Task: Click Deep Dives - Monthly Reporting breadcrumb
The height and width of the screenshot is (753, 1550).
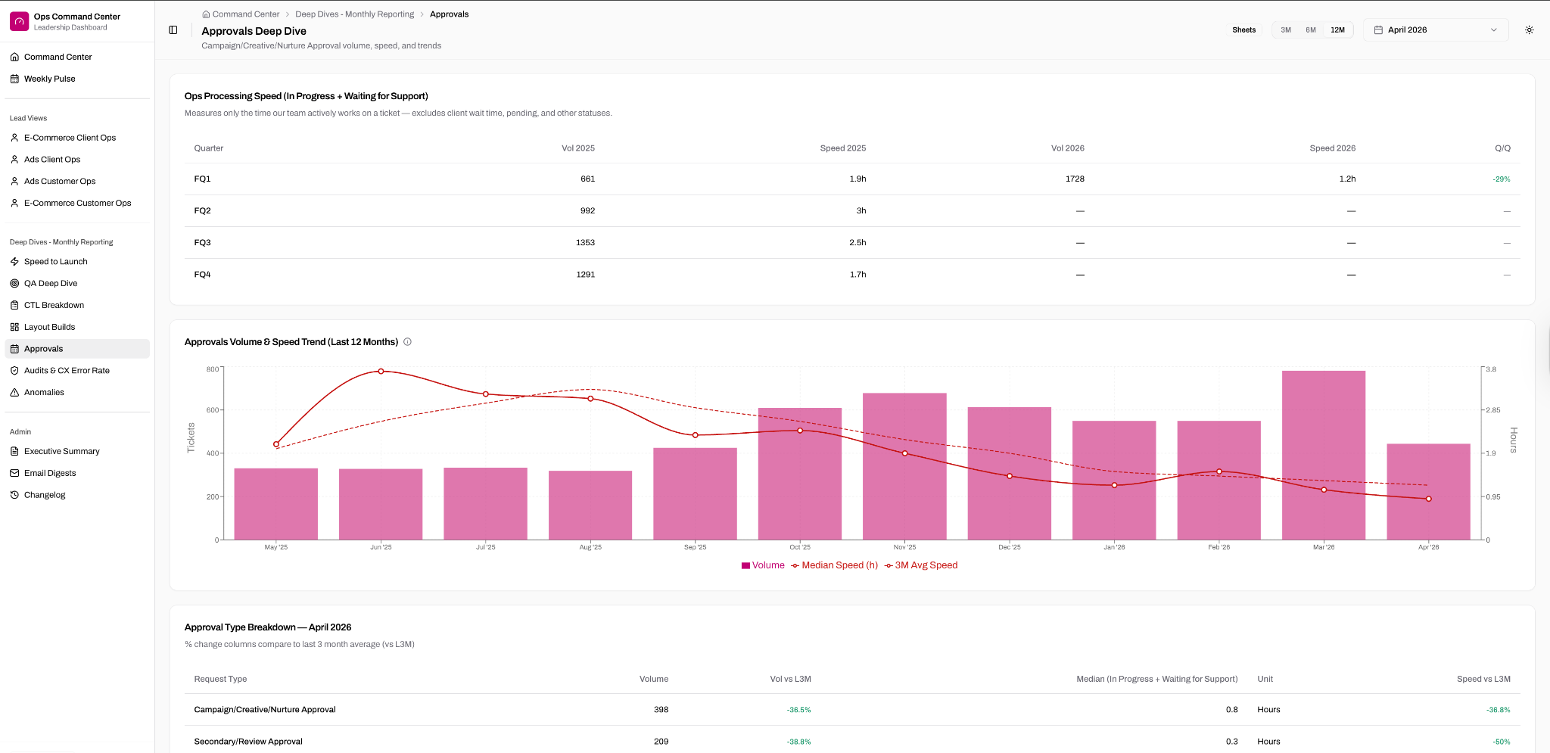Action: point(355,14)
